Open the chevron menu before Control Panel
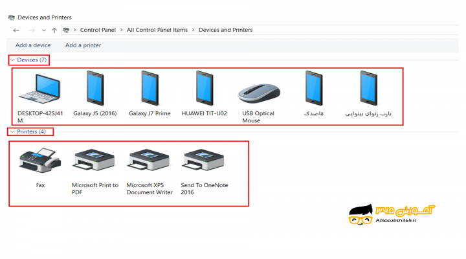Image resolution: width=466 pixels, height=259 pixels. point(75,30)
